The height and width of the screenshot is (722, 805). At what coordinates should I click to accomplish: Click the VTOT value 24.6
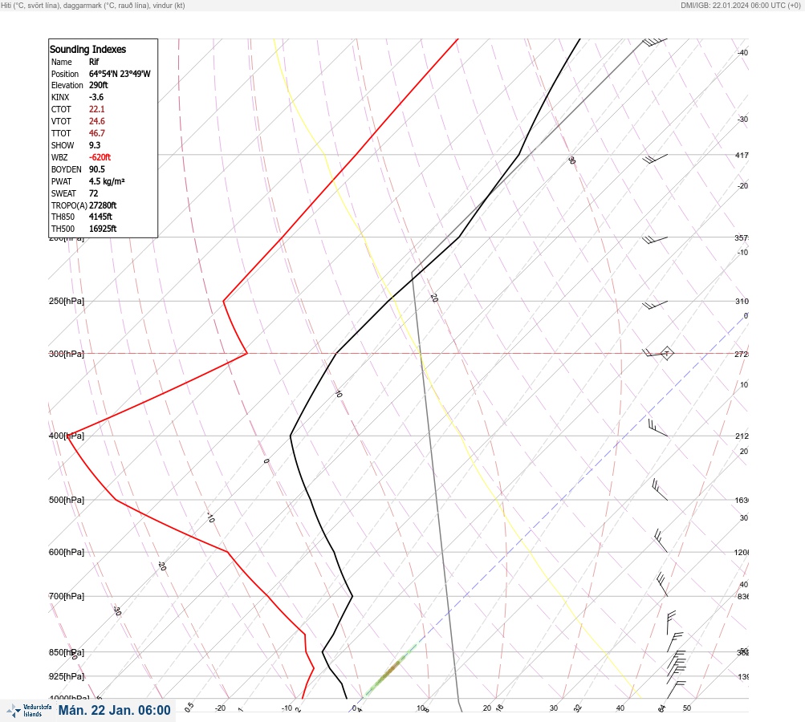(x=96, y=121)
